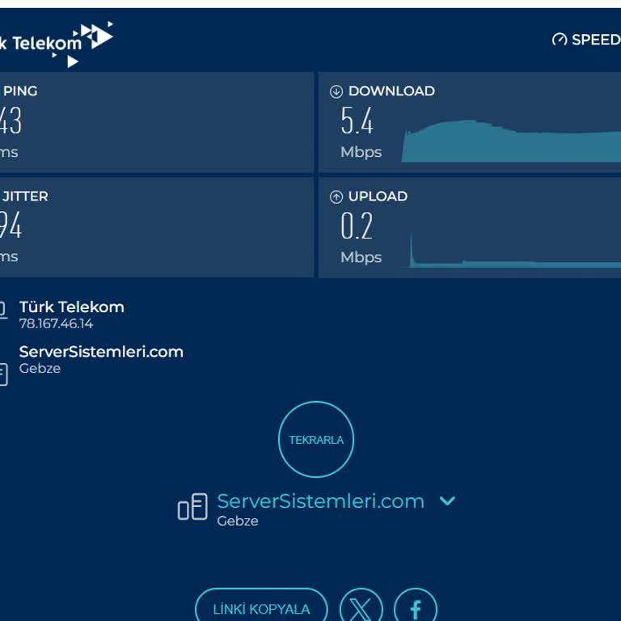Expand the server selection chevron
Screen dimensions: 621x621
click(447, 501)
